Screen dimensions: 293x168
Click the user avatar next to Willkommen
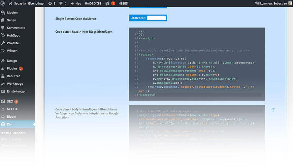[x=290, y=3]
